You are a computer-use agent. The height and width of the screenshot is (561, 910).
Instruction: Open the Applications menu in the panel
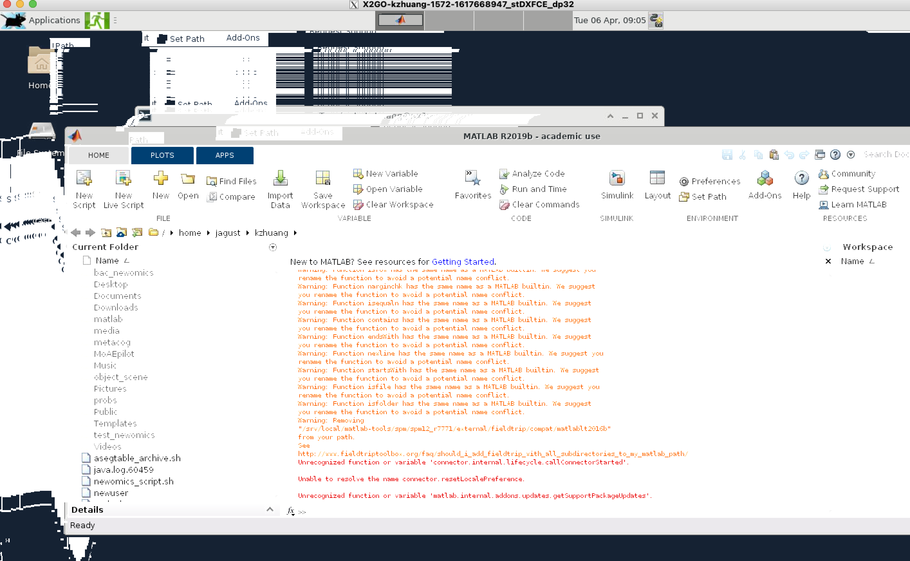point(41,20)
